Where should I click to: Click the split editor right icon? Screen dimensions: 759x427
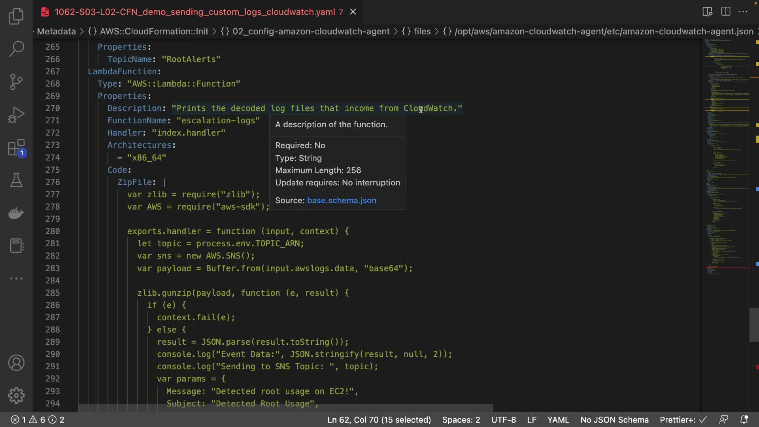(x=726, y=11)
